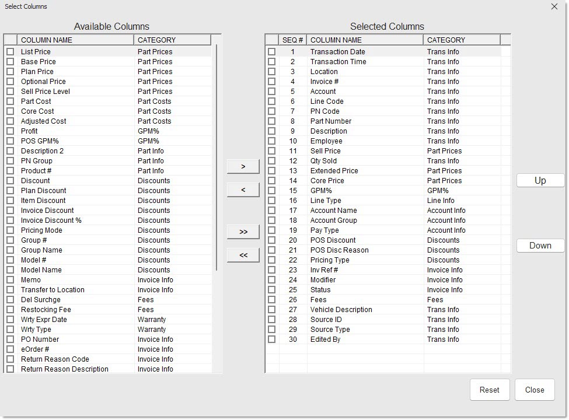The width and height of the screenshot is (569, 420).
Task: Tick the Restocking Fee checkbox
Action: [11, 310]
